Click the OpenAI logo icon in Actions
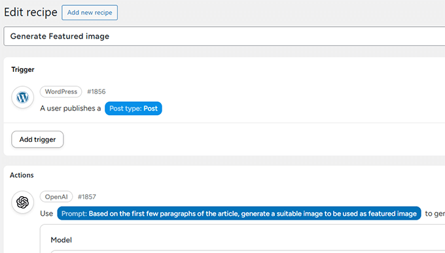 22,202
